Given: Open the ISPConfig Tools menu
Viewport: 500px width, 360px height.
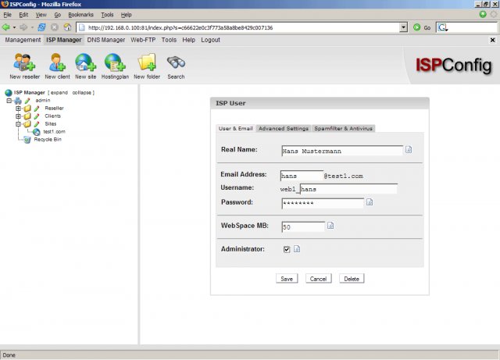Looking at the screenshot, I should (x=169, y=40).
